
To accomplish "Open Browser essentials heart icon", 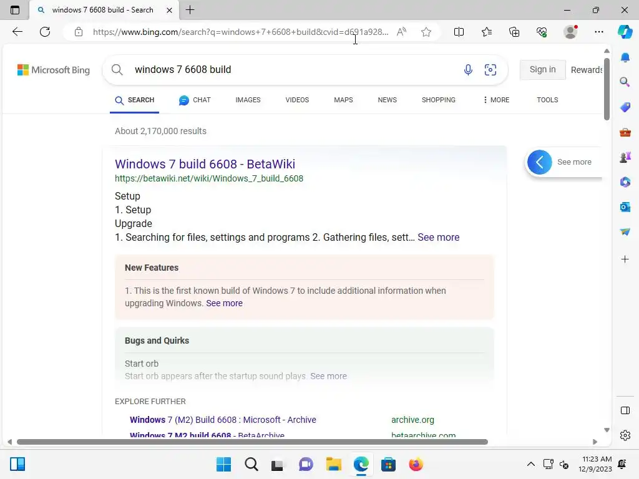I will 542,32.
